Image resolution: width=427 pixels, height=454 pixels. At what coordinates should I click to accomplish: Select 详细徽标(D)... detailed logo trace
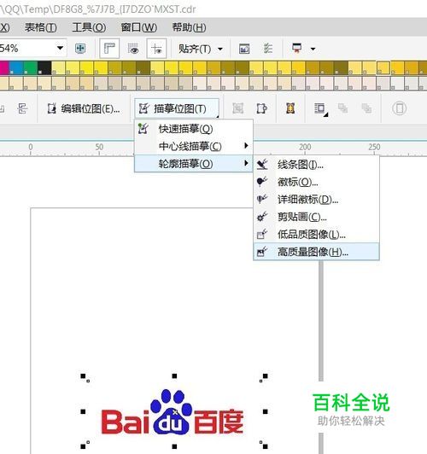point(316,200)
